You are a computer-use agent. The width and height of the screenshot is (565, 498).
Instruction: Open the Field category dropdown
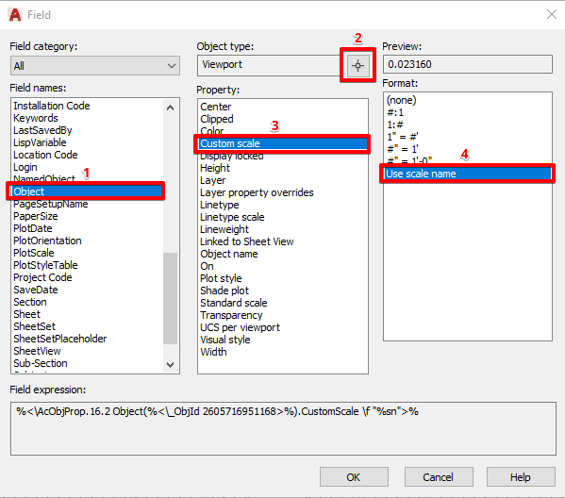tap(95, 66)
